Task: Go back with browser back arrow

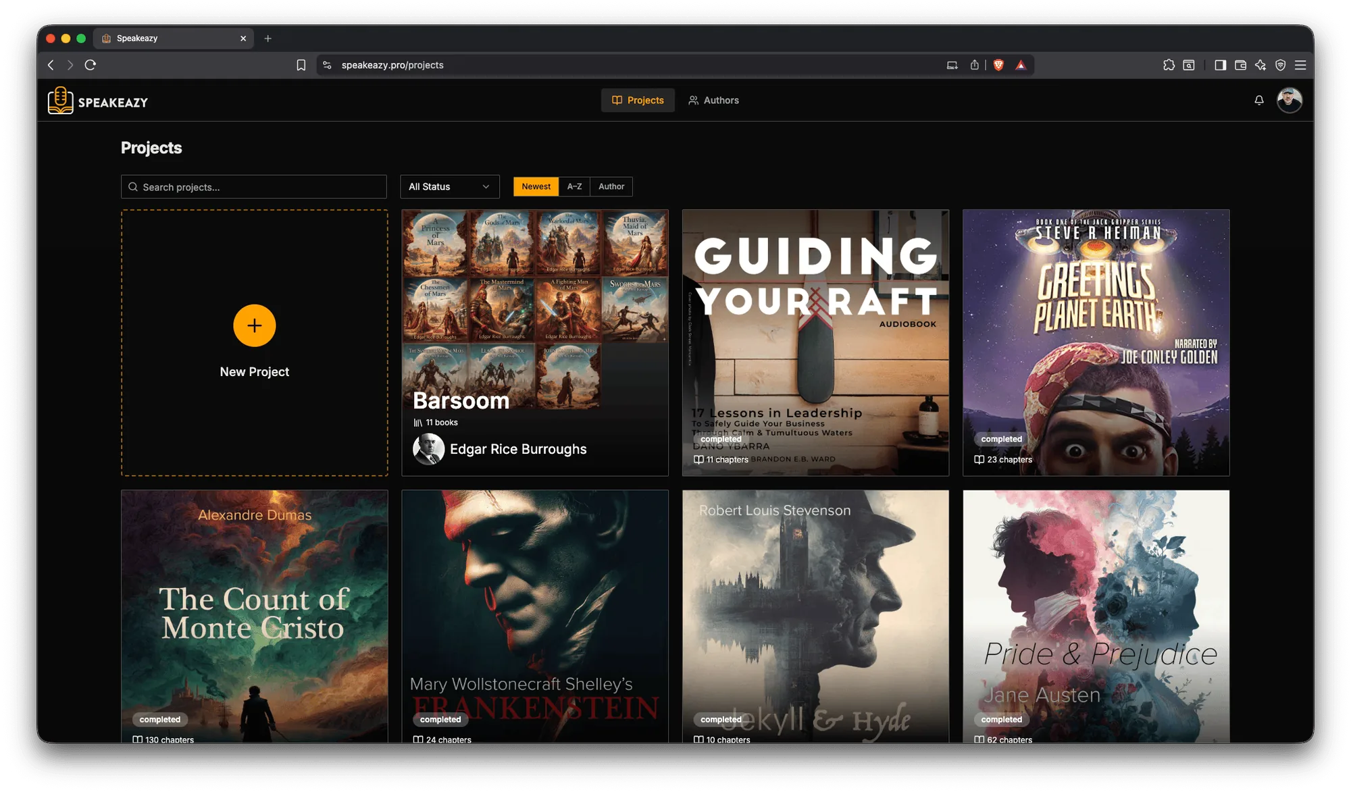Action: pos(51,65)
